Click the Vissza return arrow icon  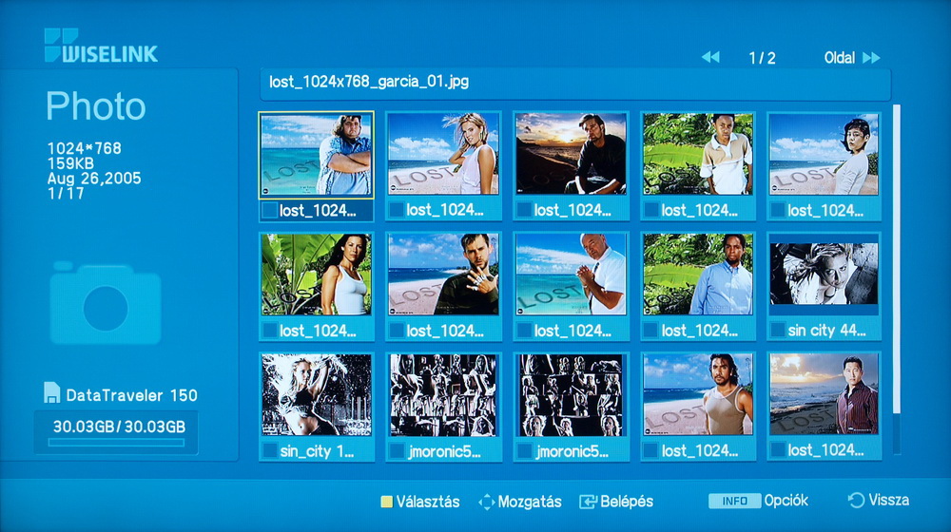coord(856,501)
